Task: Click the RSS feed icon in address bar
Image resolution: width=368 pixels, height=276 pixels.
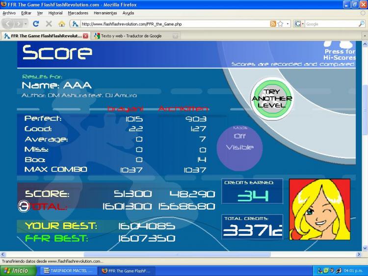Action: tap(273, 24)
